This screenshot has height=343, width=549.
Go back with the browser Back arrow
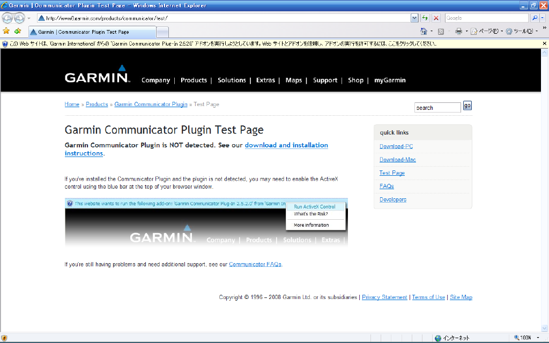pyautogui.click(x=8, y=18)
